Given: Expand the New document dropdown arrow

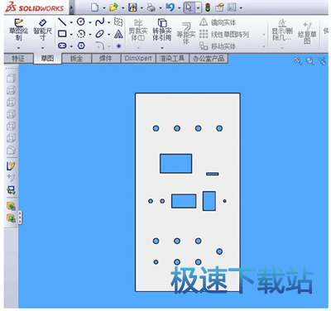Looking at the screenshot, I should (x=104, y=8).
